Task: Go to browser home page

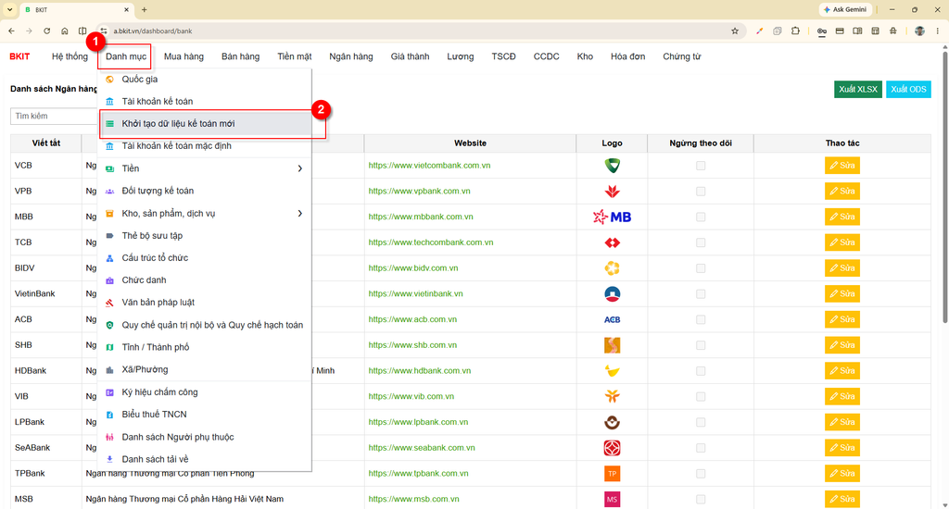Action: [65, 31]
